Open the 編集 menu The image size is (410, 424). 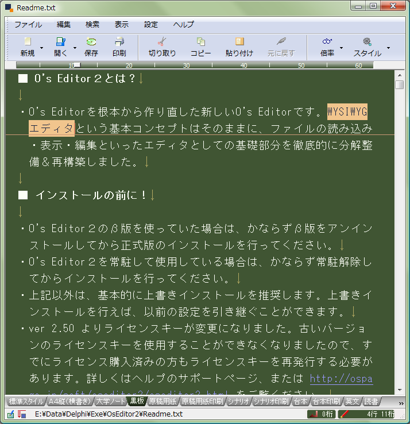[x=64, y=25]
